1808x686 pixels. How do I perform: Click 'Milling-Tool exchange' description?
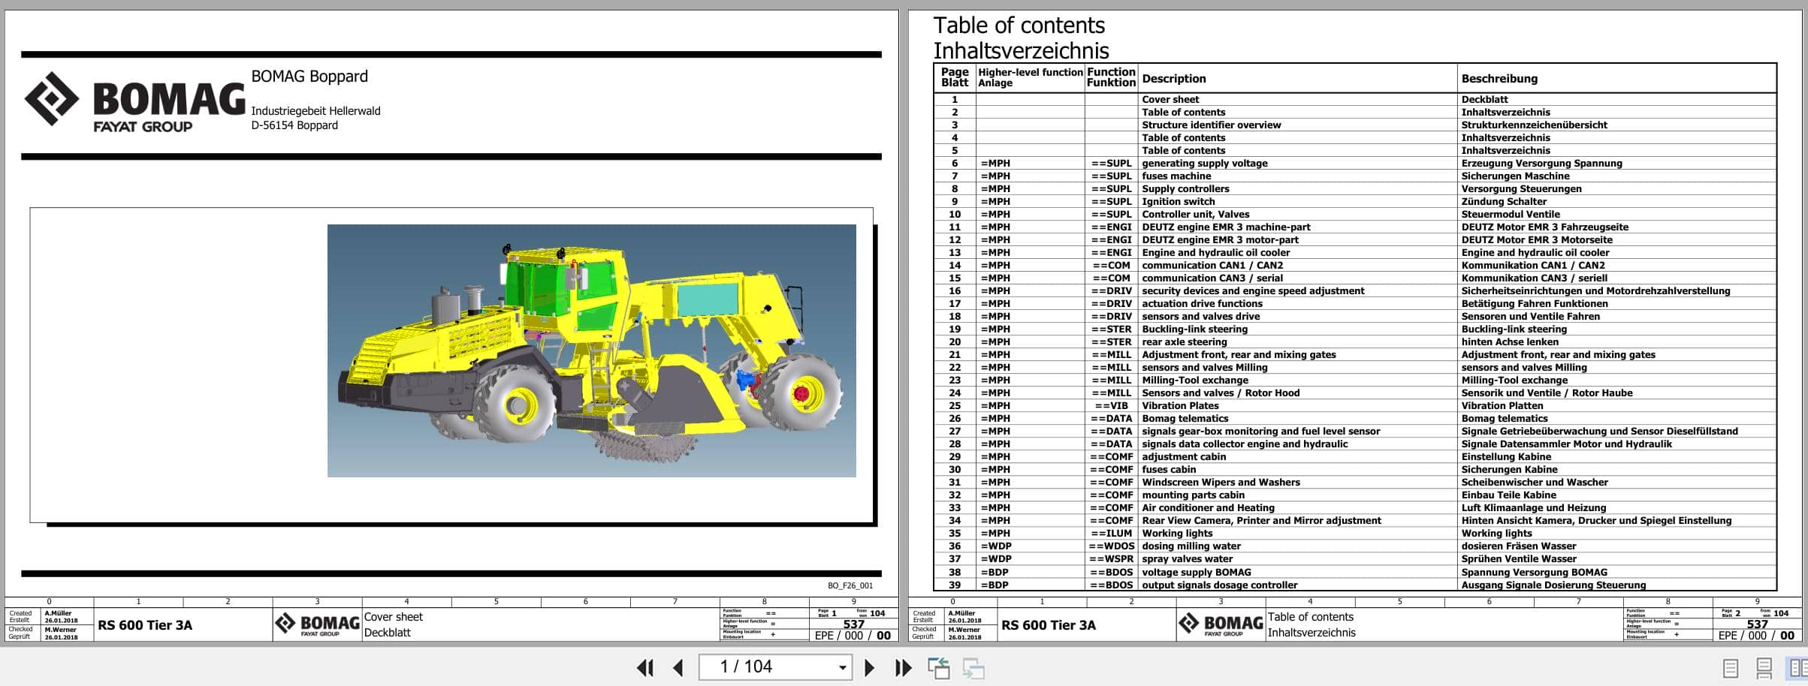[1194, 380]
